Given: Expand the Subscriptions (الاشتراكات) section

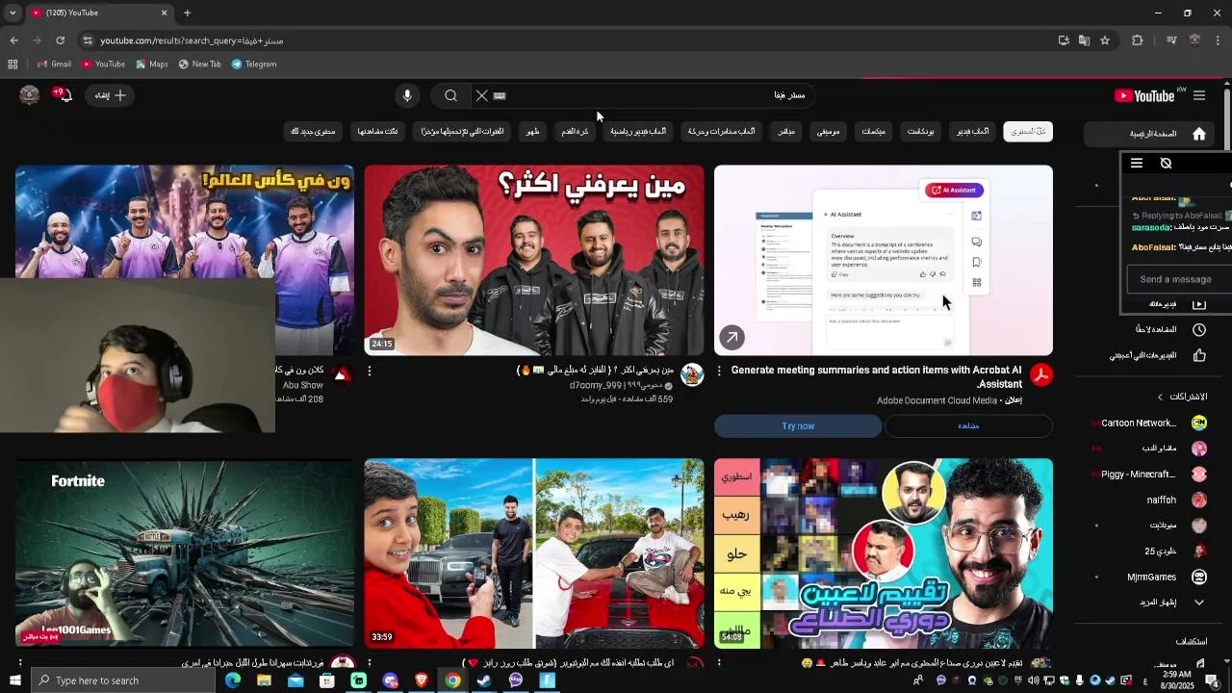Looking at the screenshot, I should pos(1182,397).
